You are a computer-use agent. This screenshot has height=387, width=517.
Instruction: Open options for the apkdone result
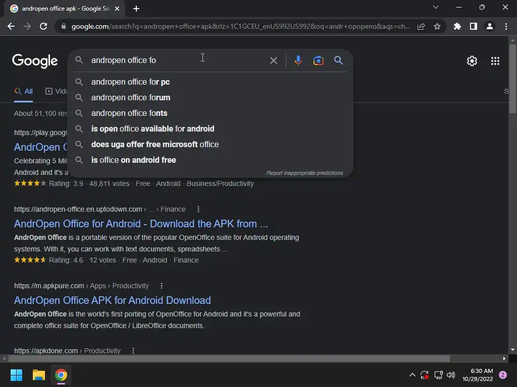[x=133, y=351]
